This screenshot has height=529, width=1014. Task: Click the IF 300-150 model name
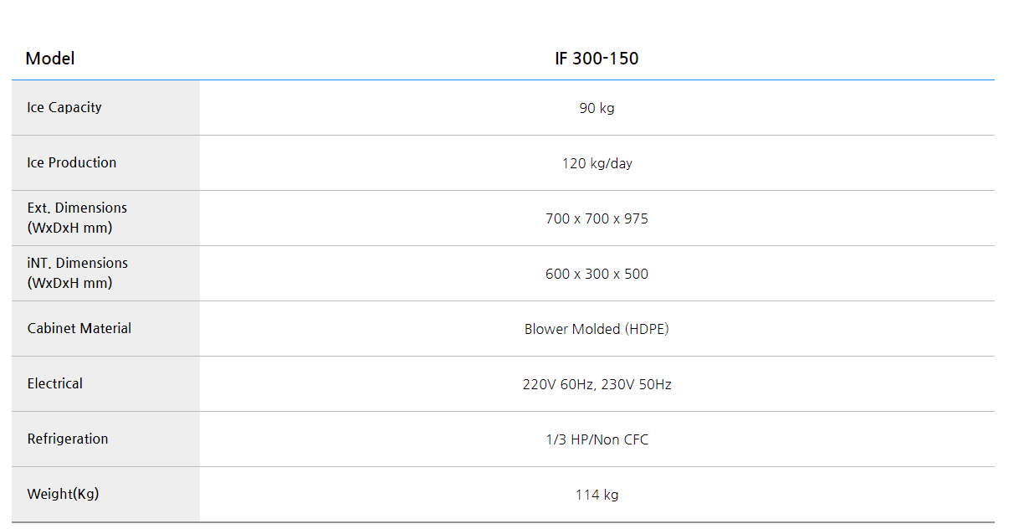(x=597, y=59)
